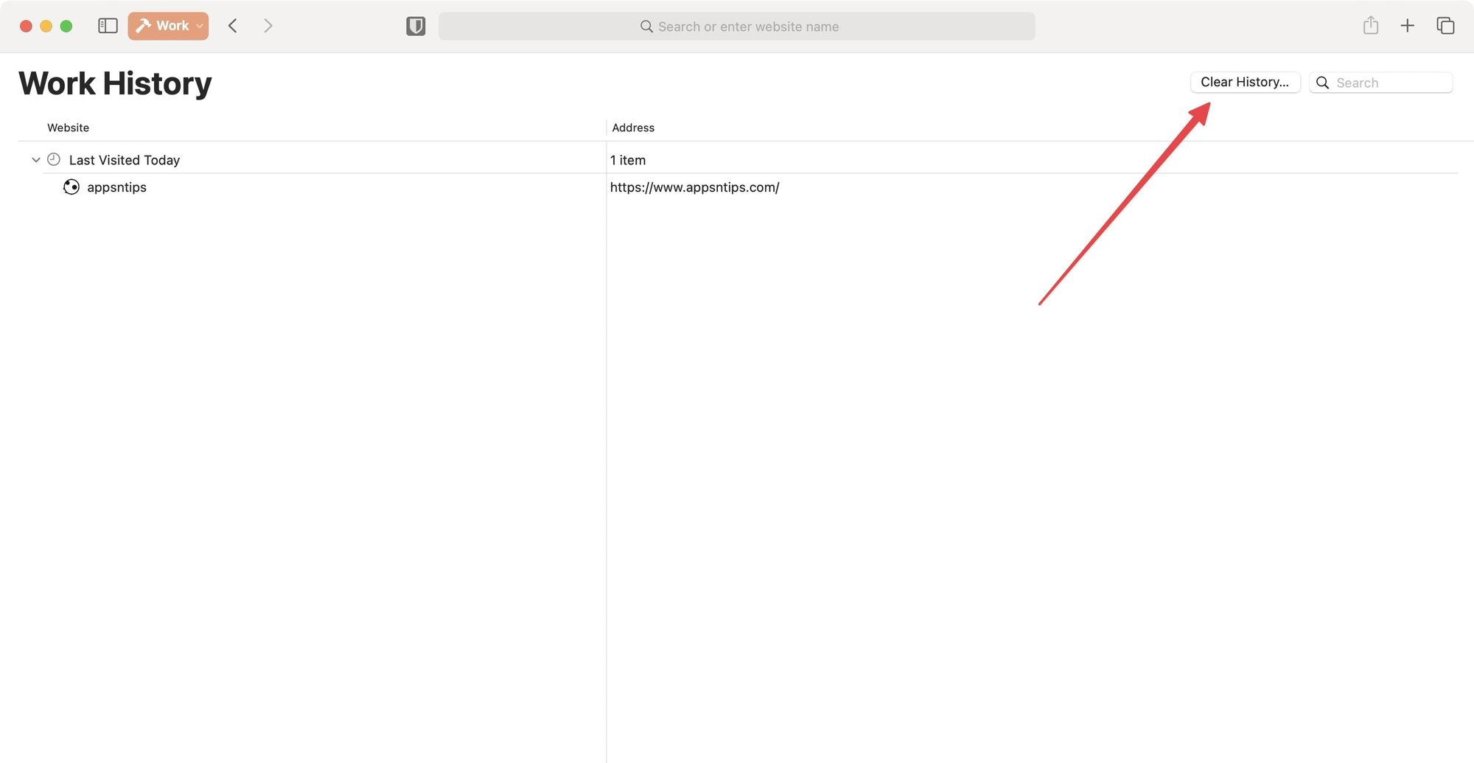Image resolution: width=1474 pixels, height=763 pixels.
Task: Close the Safari window
Action: (26, 26)
